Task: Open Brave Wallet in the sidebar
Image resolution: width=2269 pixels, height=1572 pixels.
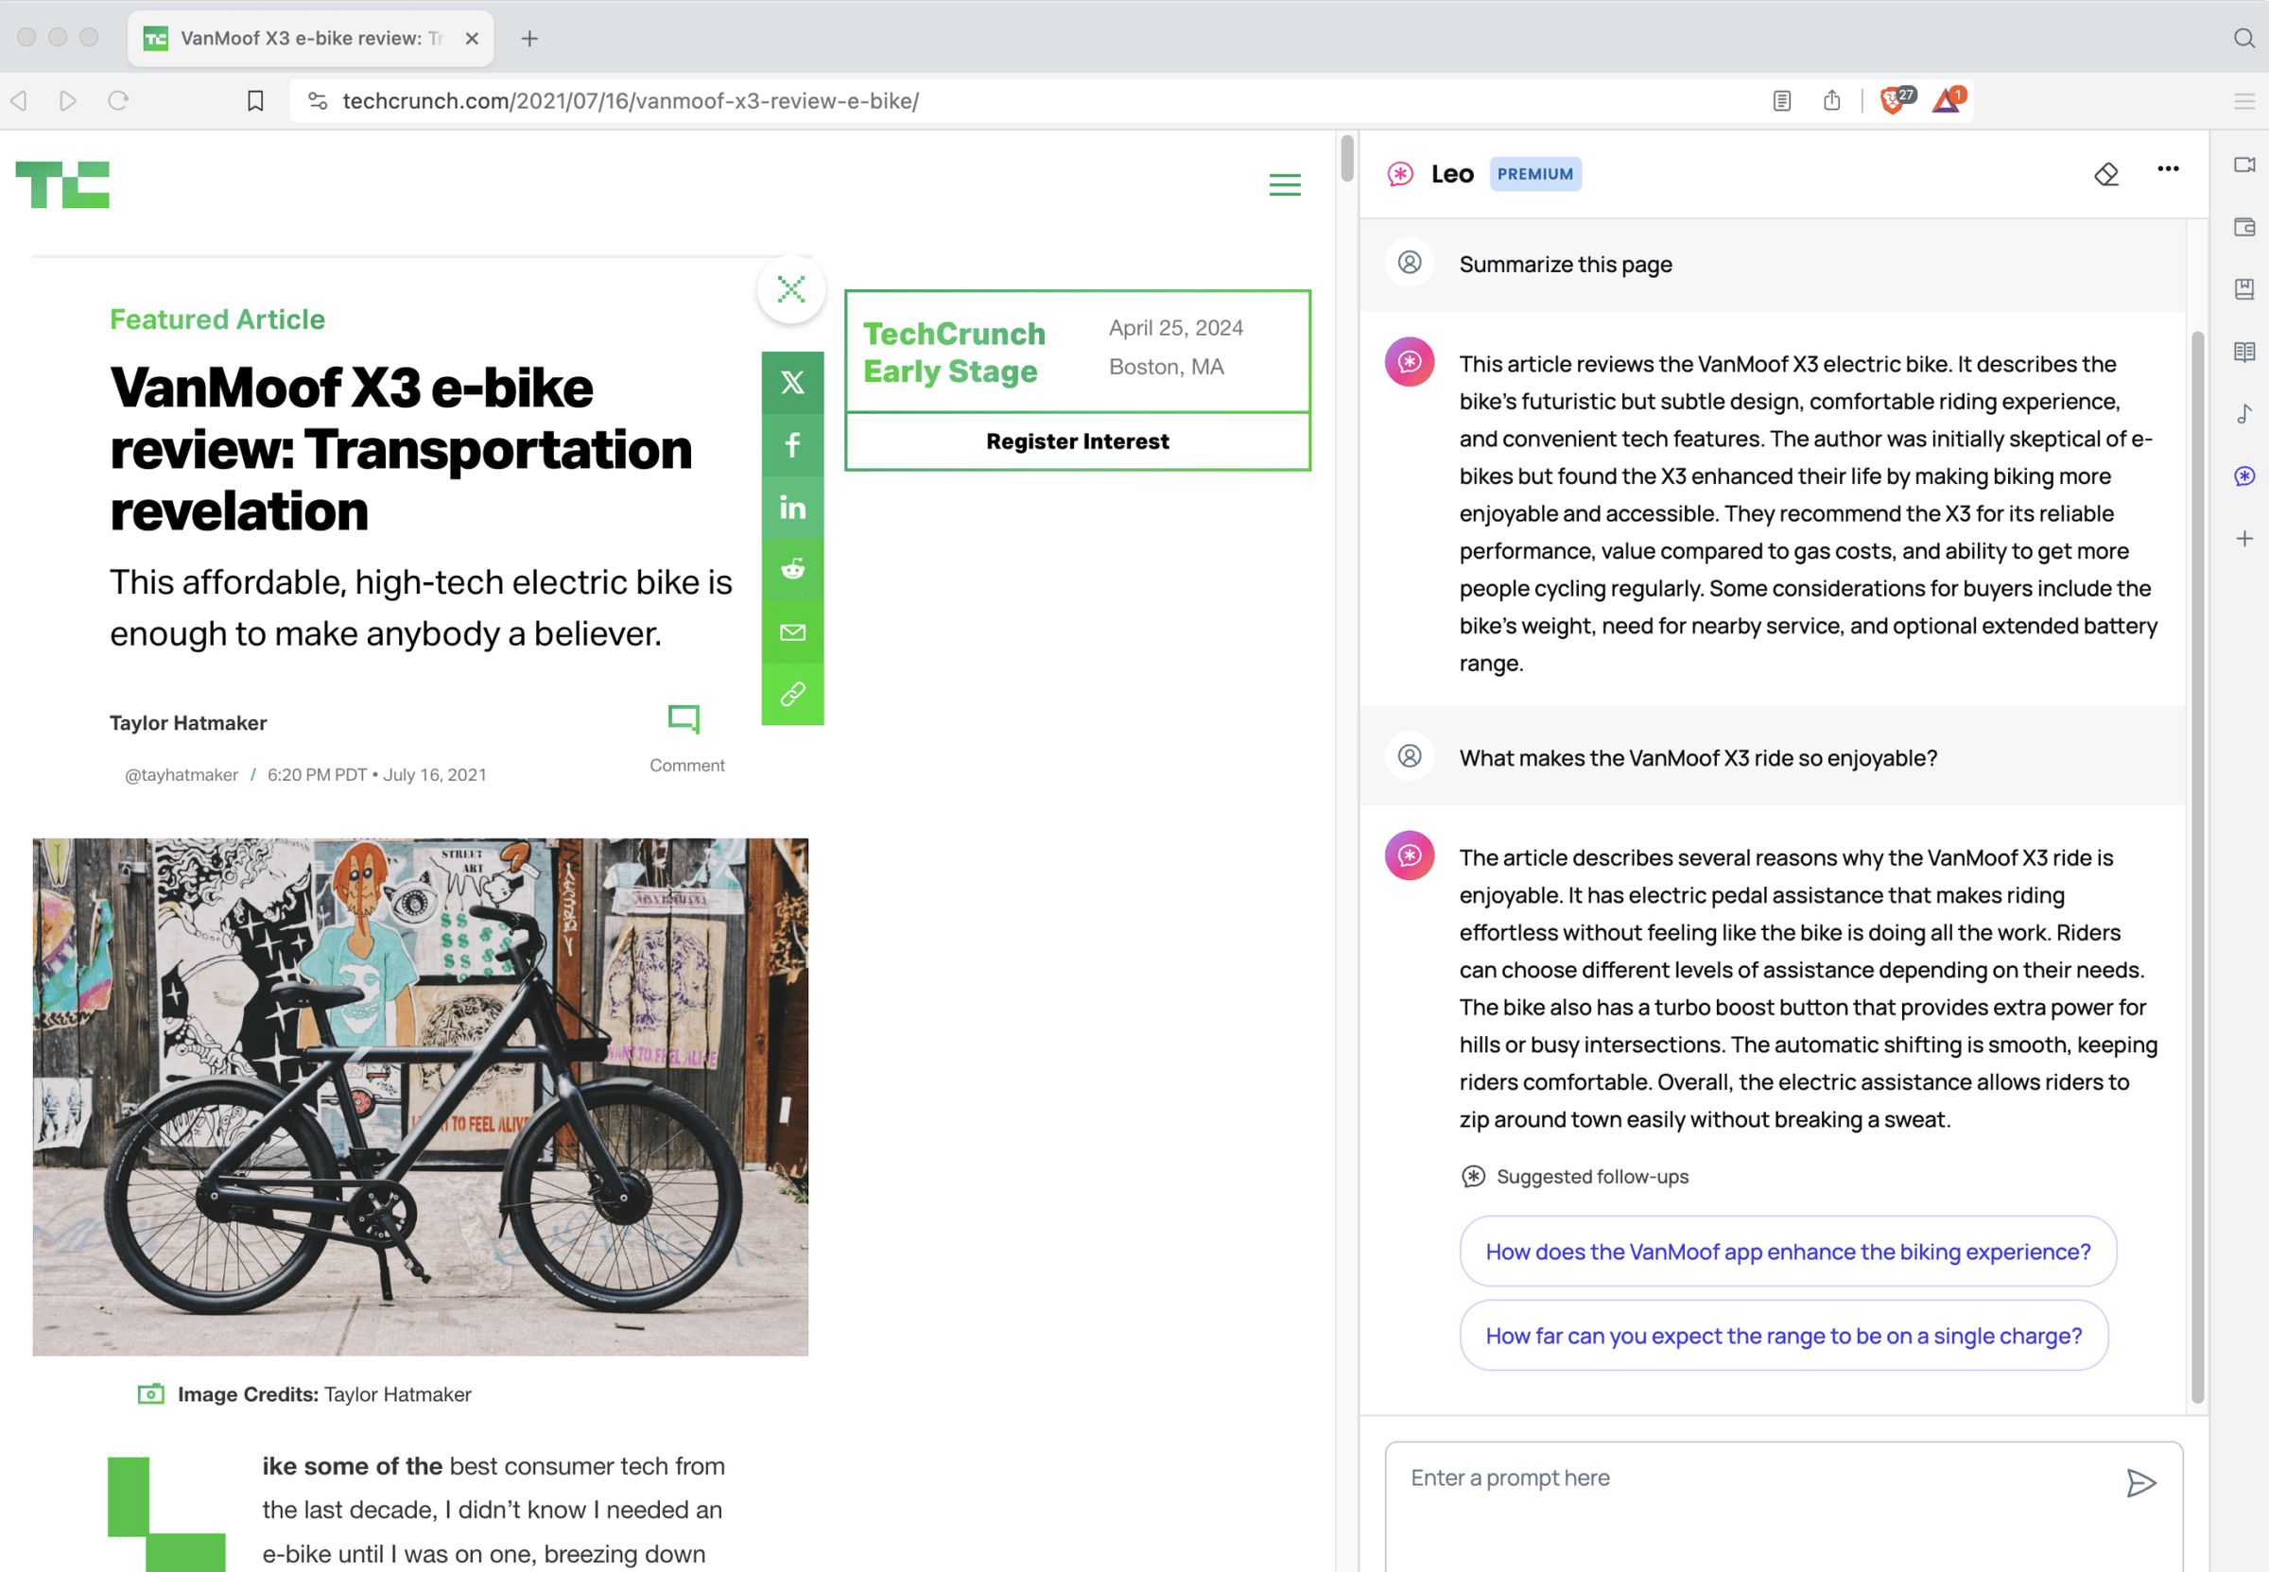Action: [x=2246, y=228]
